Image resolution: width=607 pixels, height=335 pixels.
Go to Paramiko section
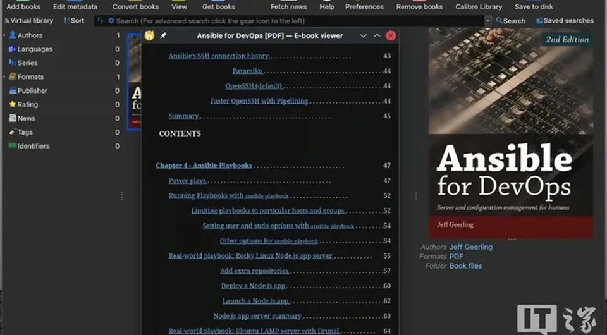click(x=247, y=71)
